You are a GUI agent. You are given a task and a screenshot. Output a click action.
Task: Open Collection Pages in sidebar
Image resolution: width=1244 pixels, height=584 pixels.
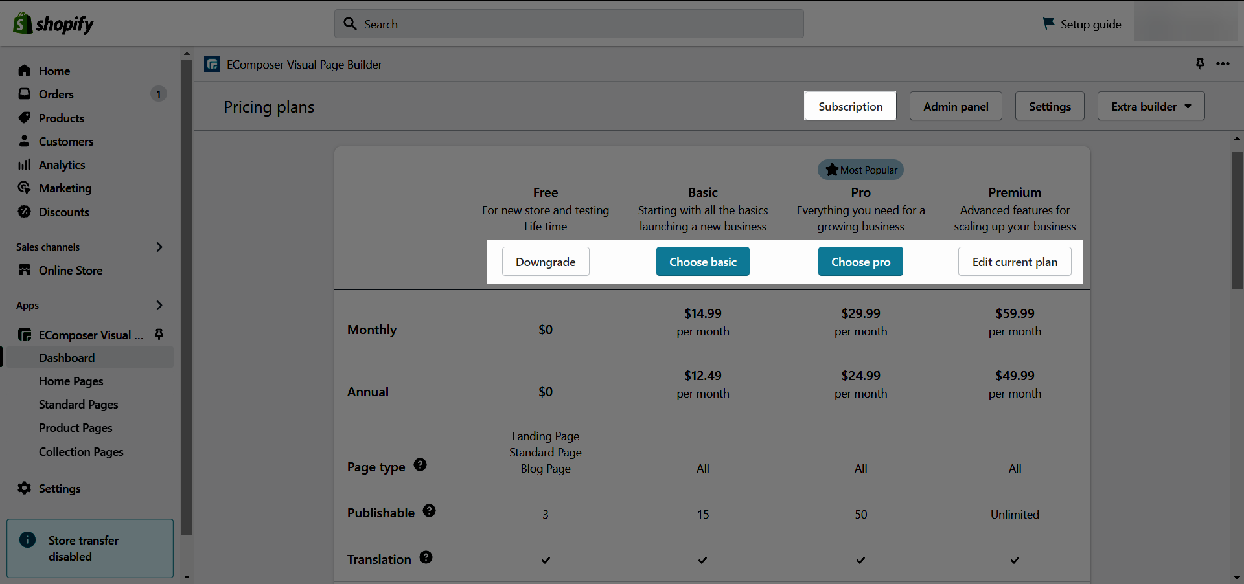[x=81, y=451]
